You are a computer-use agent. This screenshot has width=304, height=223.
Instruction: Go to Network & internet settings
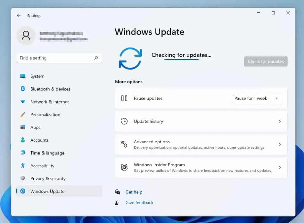[x=59, y=102]
